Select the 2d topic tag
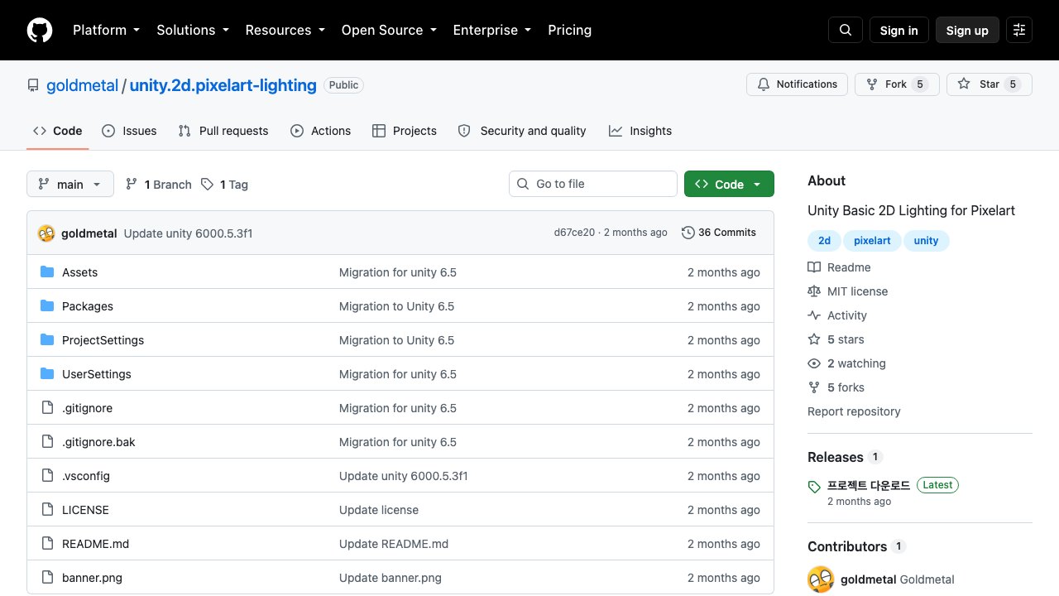Screen dimensions: 1059x596 click(824, 241)
